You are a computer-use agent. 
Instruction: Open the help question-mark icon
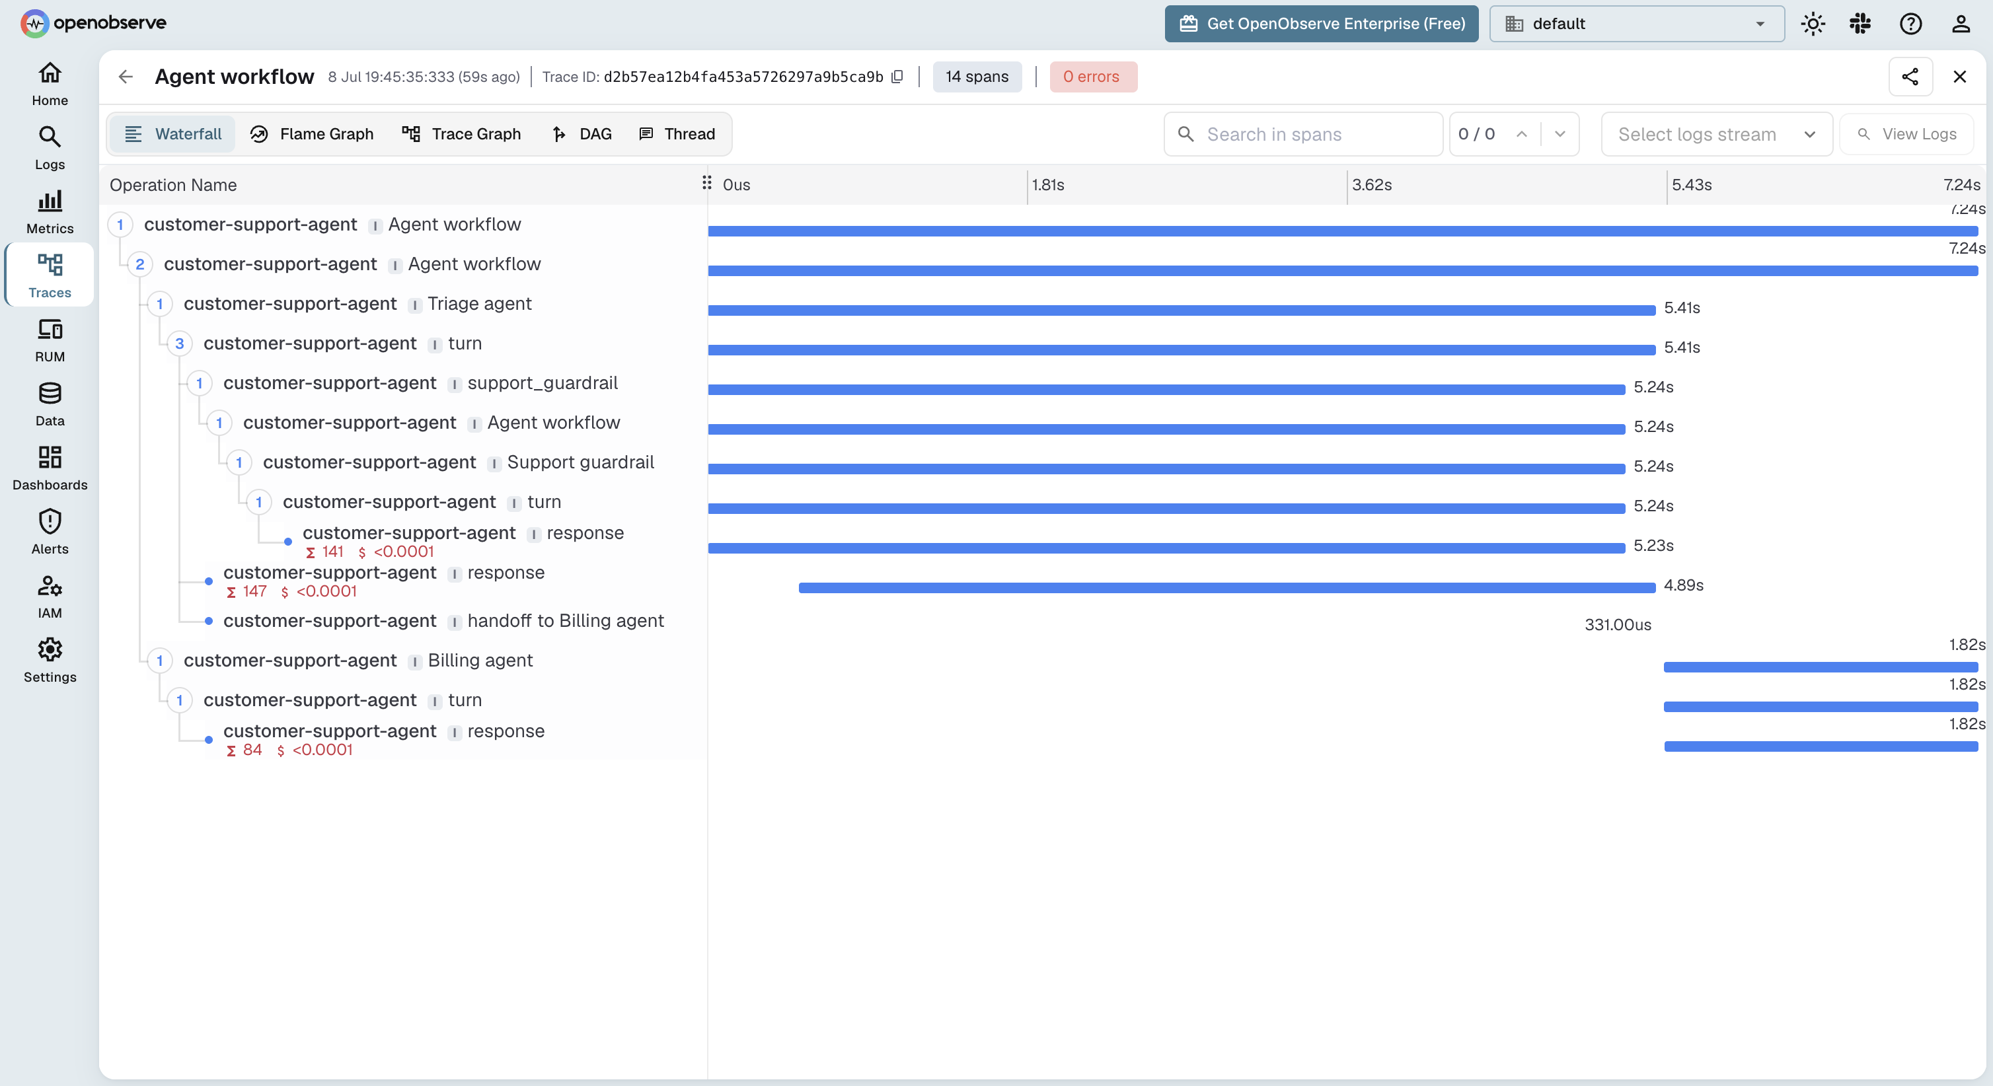click(x=1910, y=24)
